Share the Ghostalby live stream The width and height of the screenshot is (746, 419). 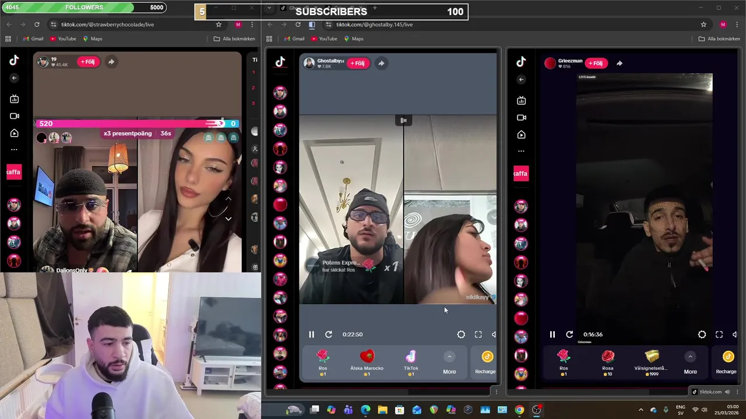tap(381, 63)
